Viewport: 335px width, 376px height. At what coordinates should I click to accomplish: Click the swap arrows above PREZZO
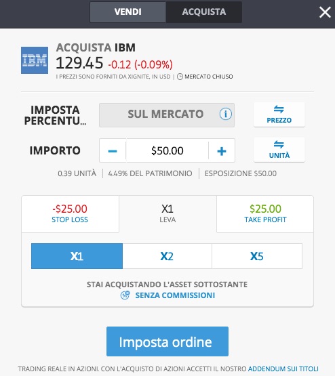279,109
